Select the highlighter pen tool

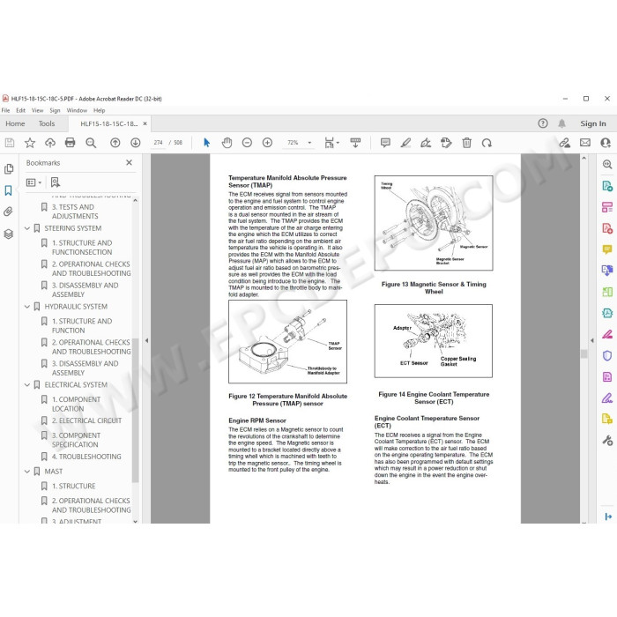405,143
